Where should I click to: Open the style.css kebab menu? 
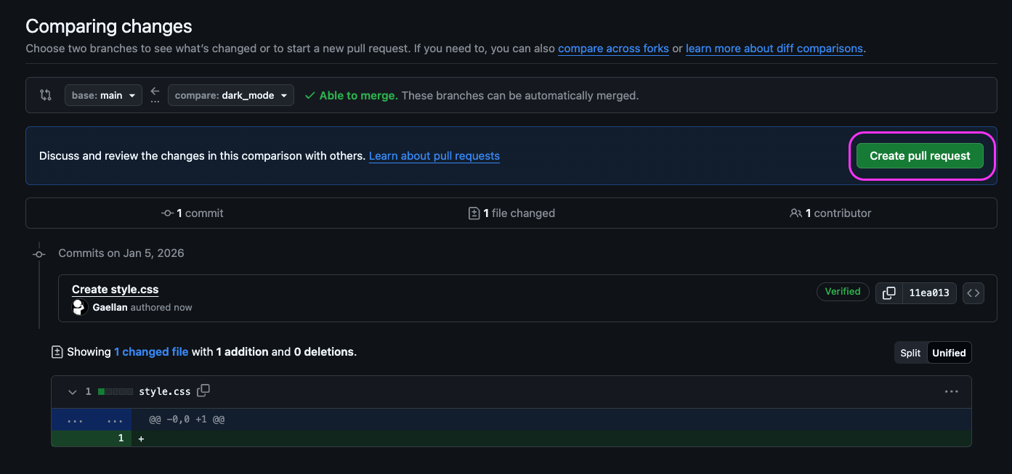pyautogui.click(x=951, y=391)
